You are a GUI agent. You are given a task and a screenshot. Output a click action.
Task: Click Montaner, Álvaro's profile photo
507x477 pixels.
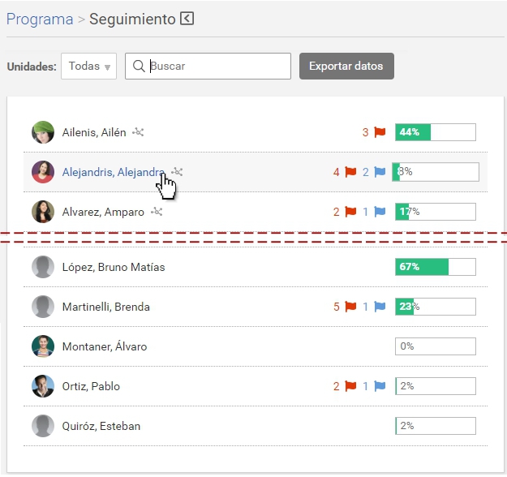click(x=43, y=346)
